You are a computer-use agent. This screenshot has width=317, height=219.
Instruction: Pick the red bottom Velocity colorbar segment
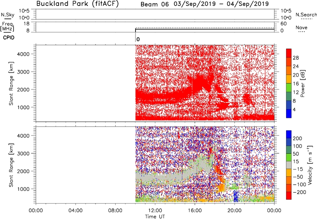coord(289,196)
